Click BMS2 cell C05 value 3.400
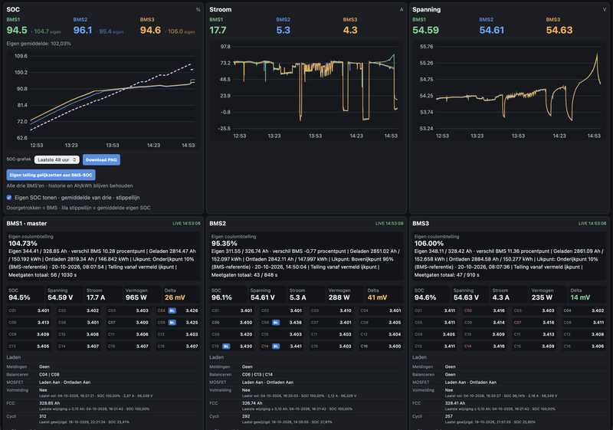Screen dimensions: 613x430 (246, 323)
